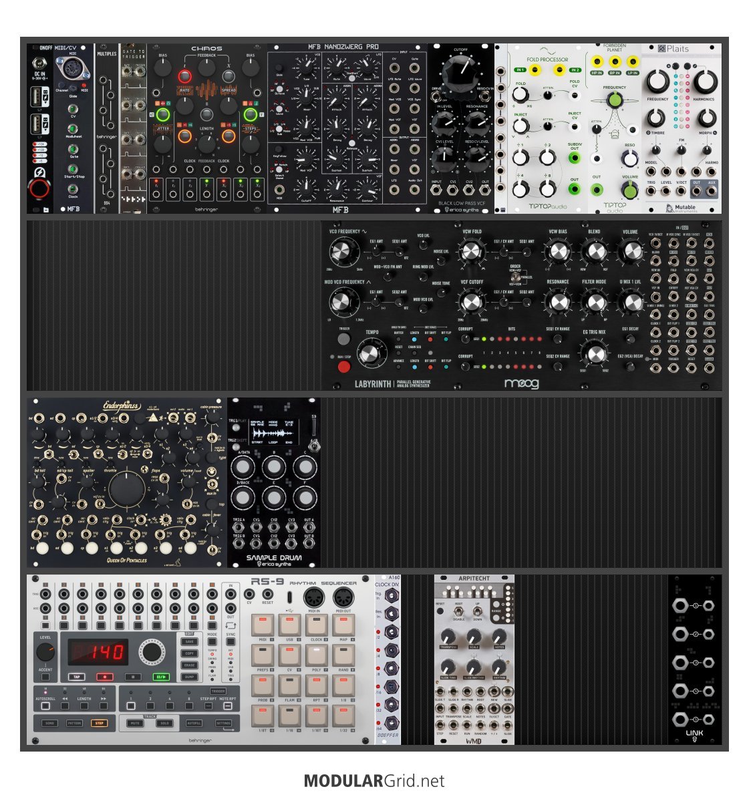
Task: Click the PREFS pad on RS-9
Action: (262, 655)
